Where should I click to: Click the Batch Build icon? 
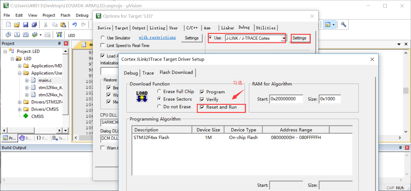click(x=35, y=35)
